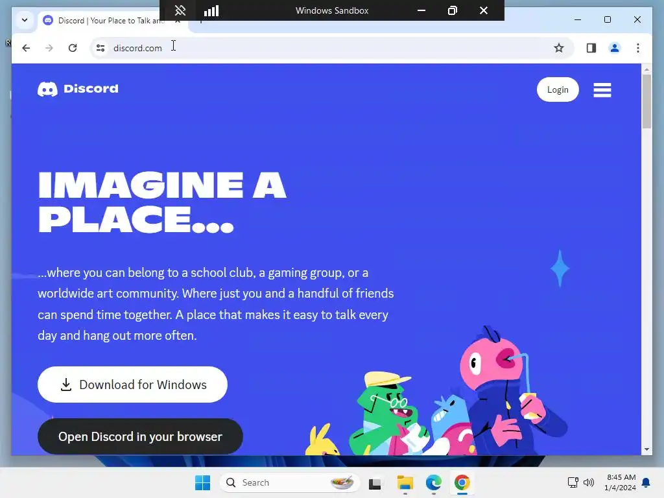Open notifications bell in system tray
Image resolution: width=664 pixels, height=498 pixels.
646,482
